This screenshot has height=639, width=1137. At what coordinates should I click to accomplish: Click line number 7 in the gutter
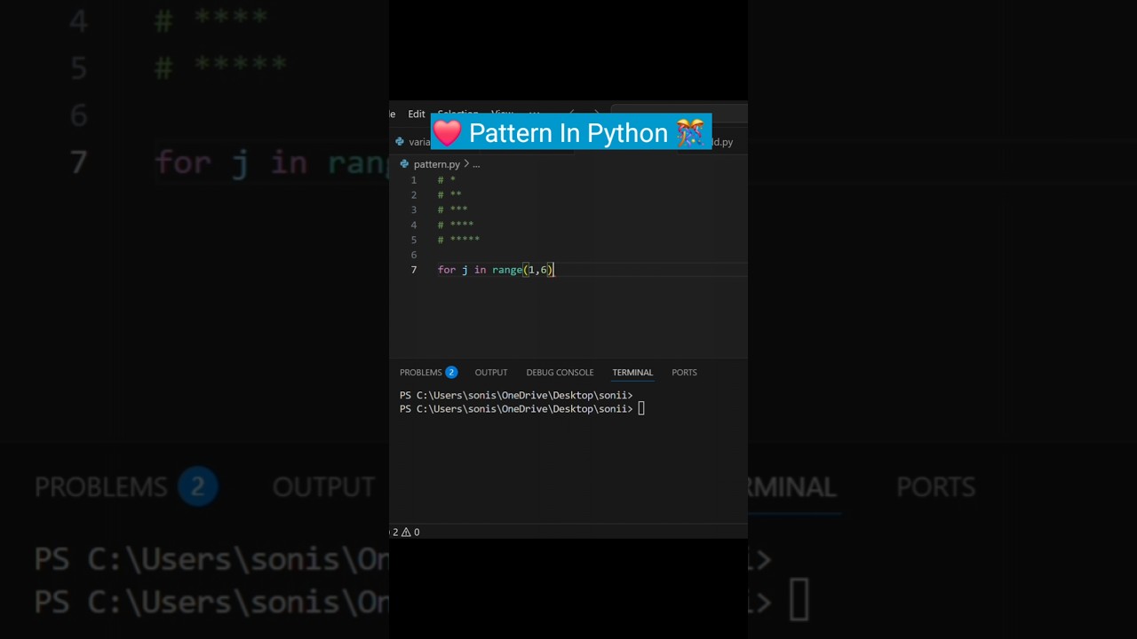[x=413, y=270]
